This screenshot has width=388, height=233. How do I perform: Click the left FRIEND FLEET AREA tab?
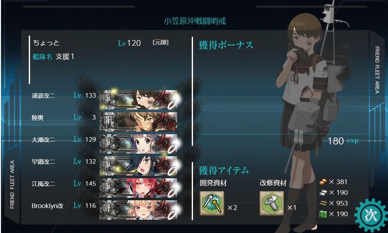tap(12, 184)
